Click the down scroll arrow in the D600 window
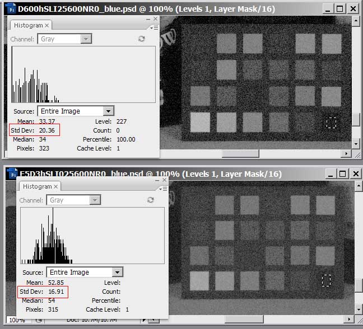The width and height of the screenshot is (363, 329). [x=355, y=143]
